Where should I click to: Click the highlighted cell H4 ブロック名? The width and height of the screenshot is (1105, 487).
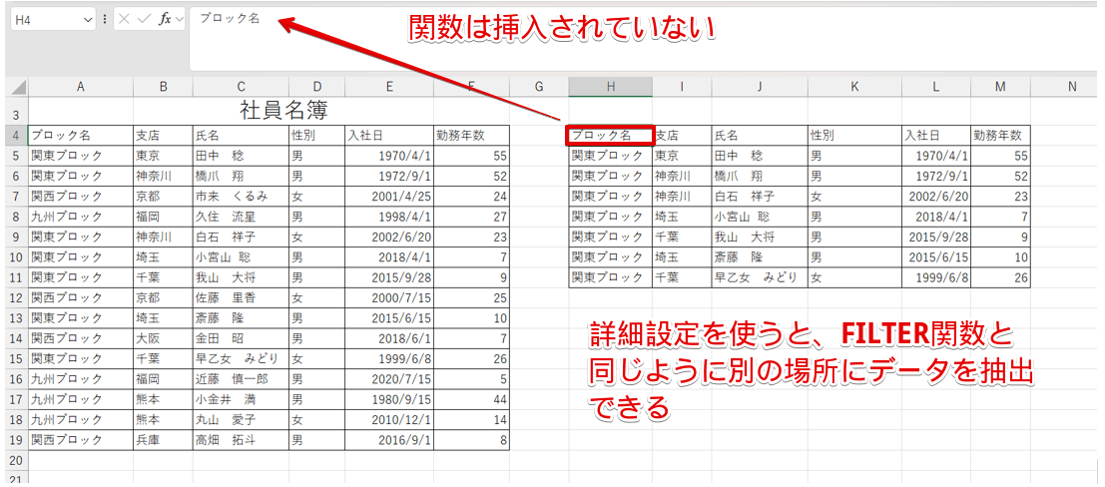pos(610,135)
